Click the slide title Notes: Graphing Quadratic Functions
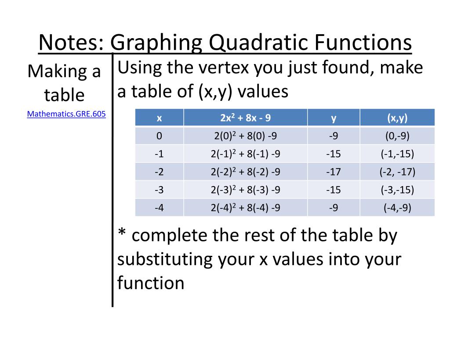Screen dimensions: 450x337 (225, 43)
